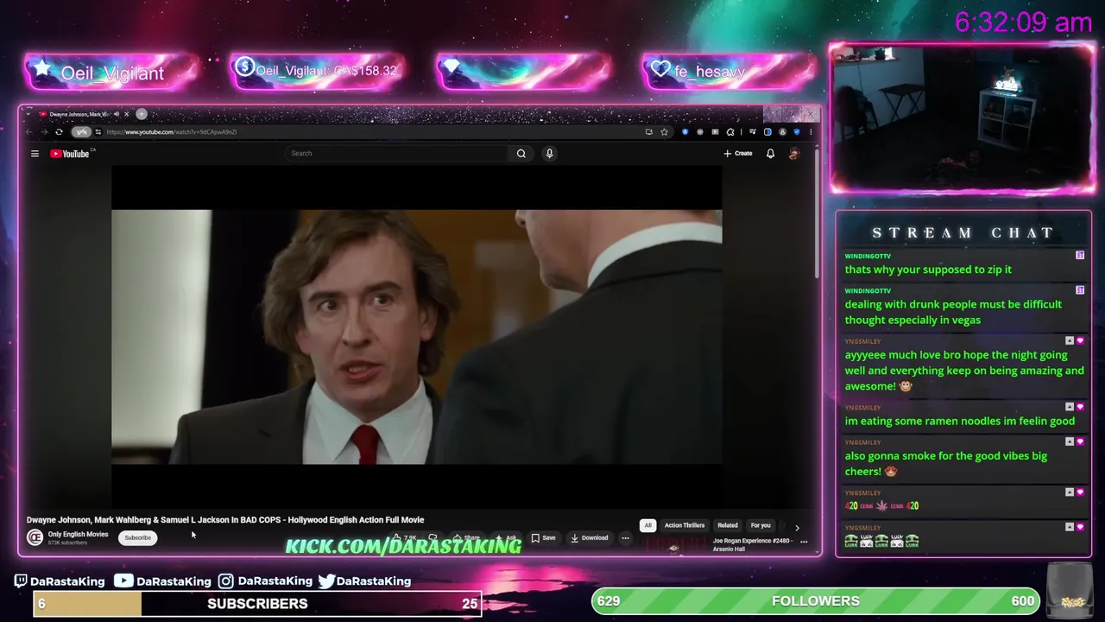Close the Dwayne Johnson YouTube tab
1105x622 pixels.
pyautogui.click(x=126, y=114)
